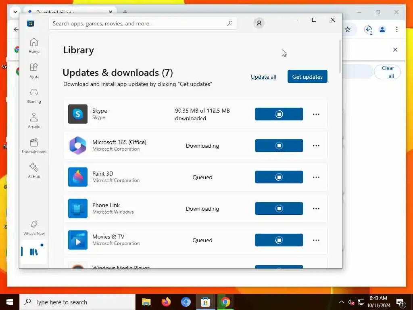Image resolution: width=413 pixels, height=310 pixels.
Task: Go to the Gaming section
Action: coord(34,96)
